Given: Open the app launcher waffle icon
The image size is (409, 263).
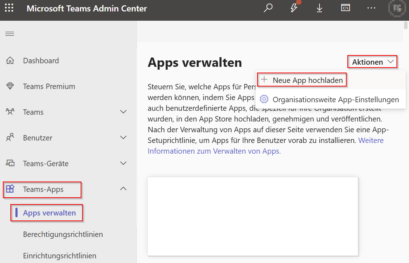Looking at the screenshot, I should click(x=9, y=8).
